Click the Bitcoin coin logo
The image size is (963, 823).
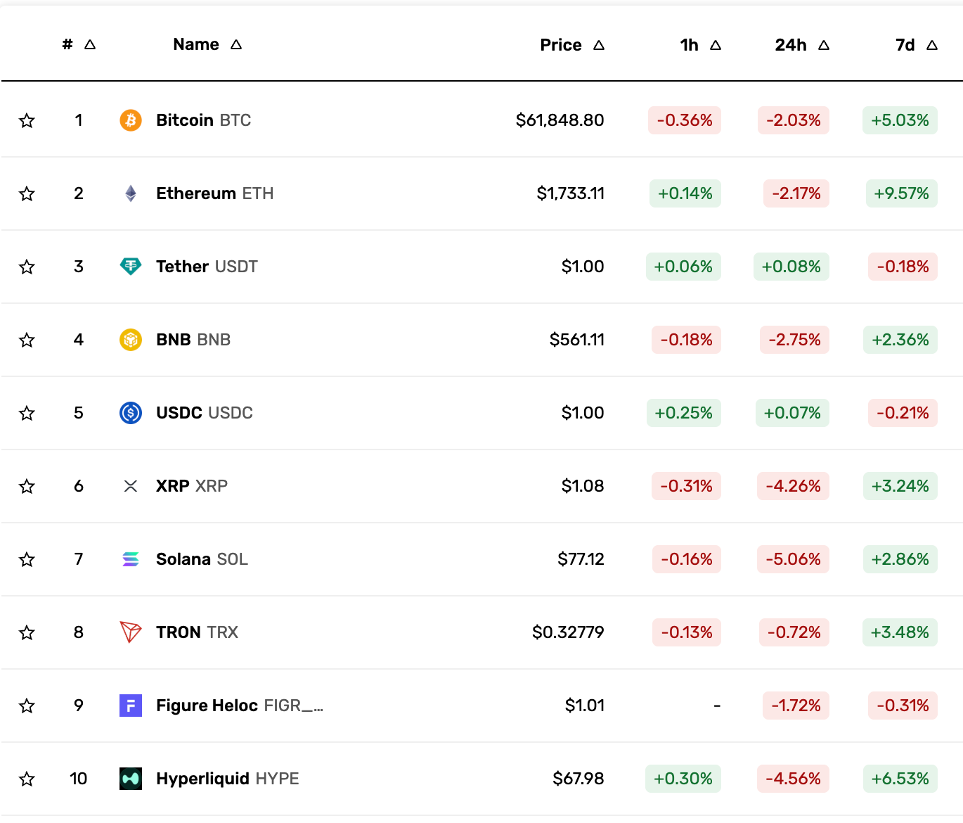click(131, 120)
